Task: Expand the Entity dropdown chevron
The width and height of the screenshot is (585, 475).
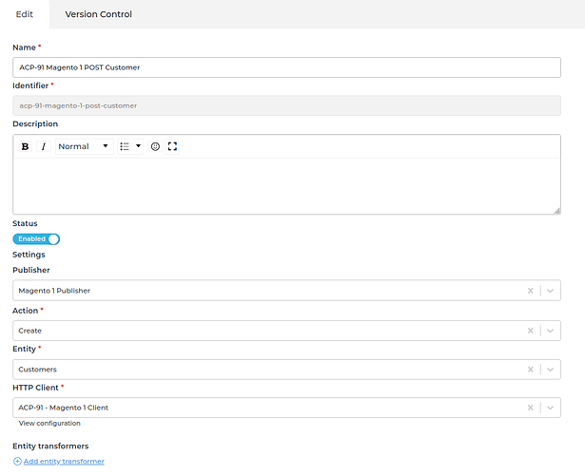Action: [x=550, y=370]
